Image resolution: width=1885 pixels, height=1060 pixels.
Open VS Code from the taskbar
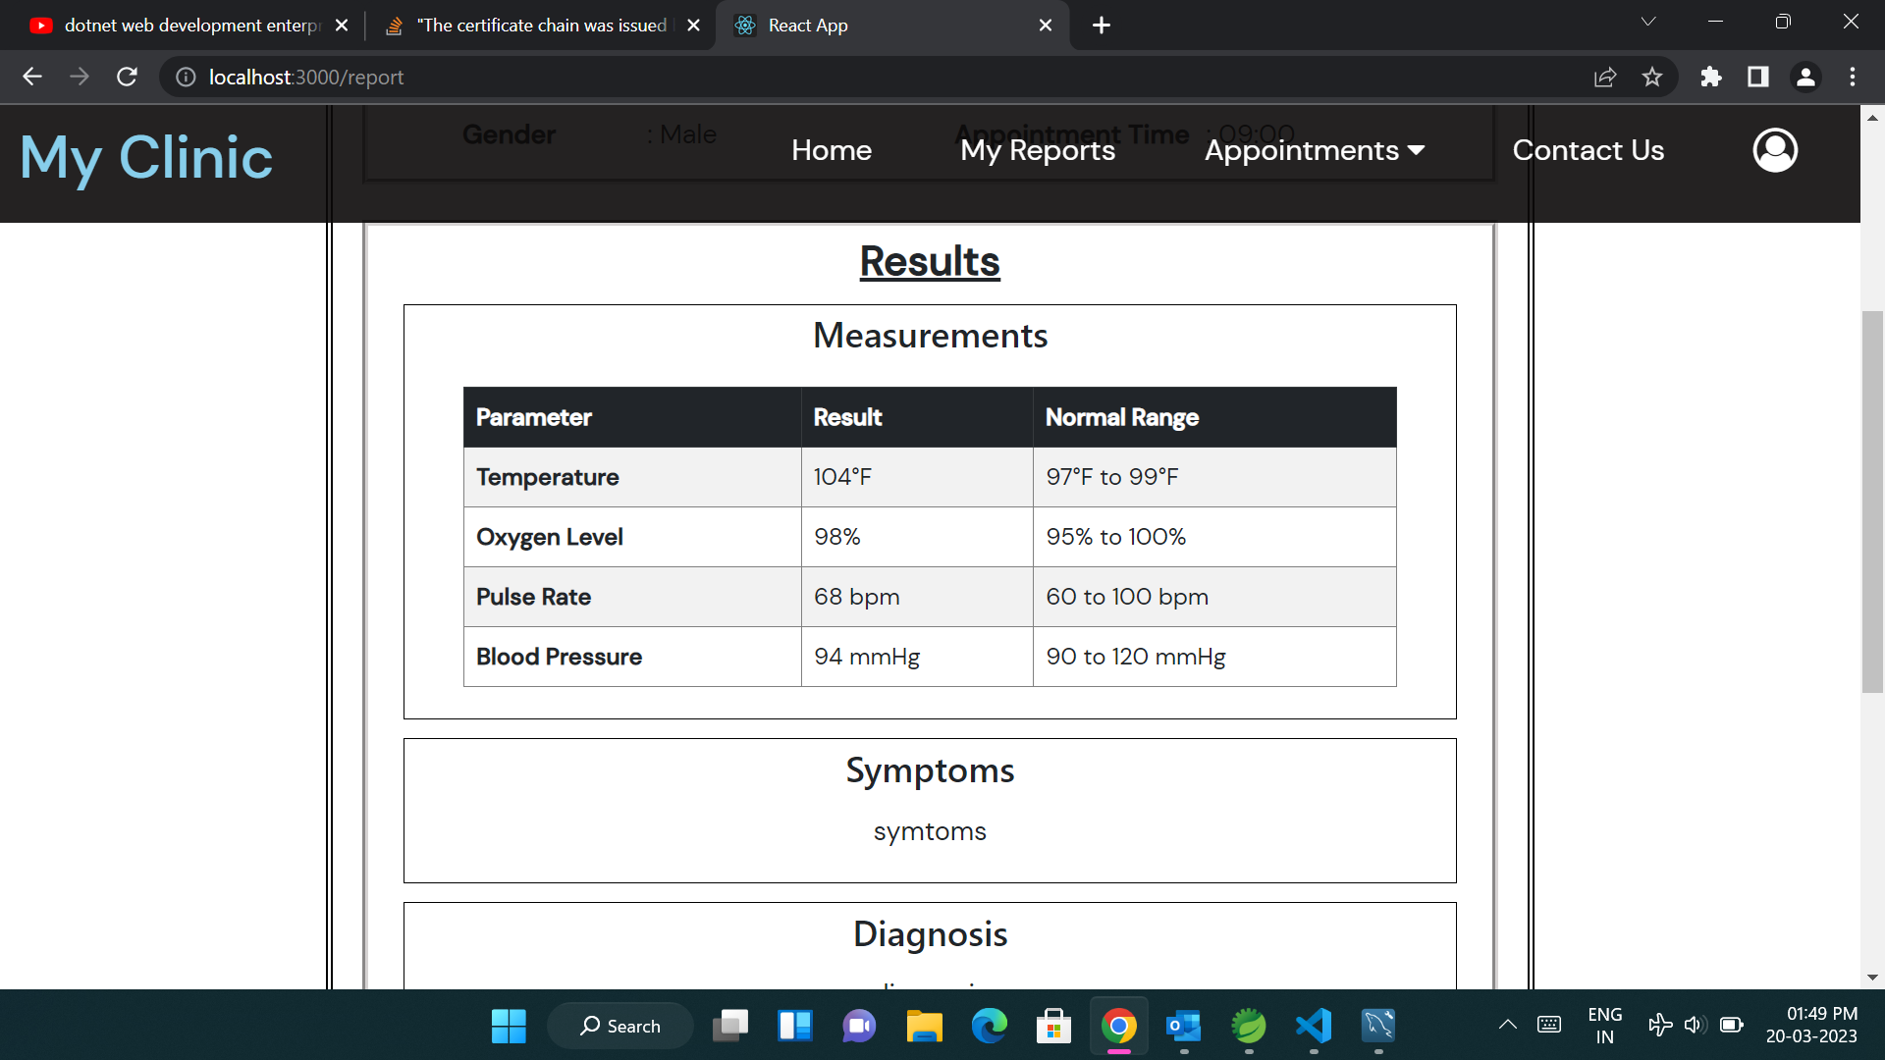(1314, 1027)
